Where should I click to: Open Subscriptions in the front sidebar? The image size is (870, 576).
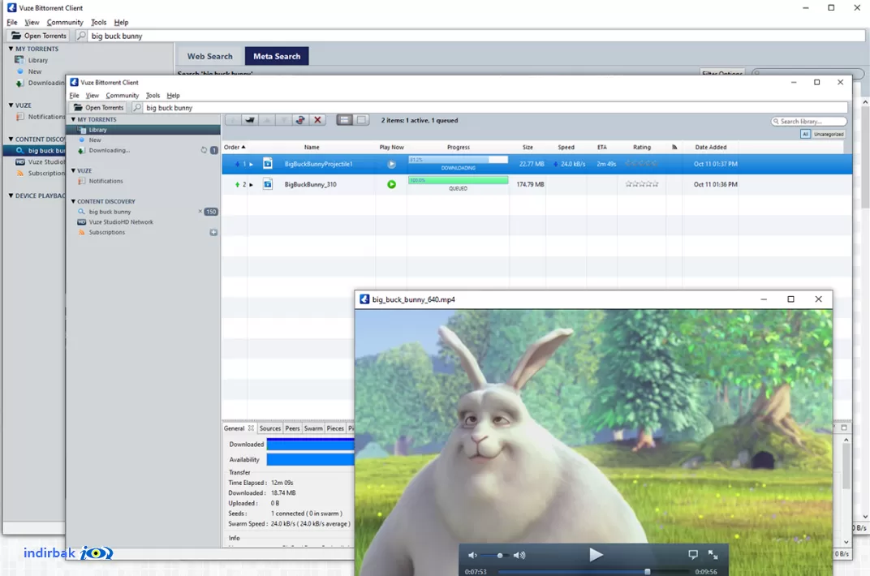point(106,232)
